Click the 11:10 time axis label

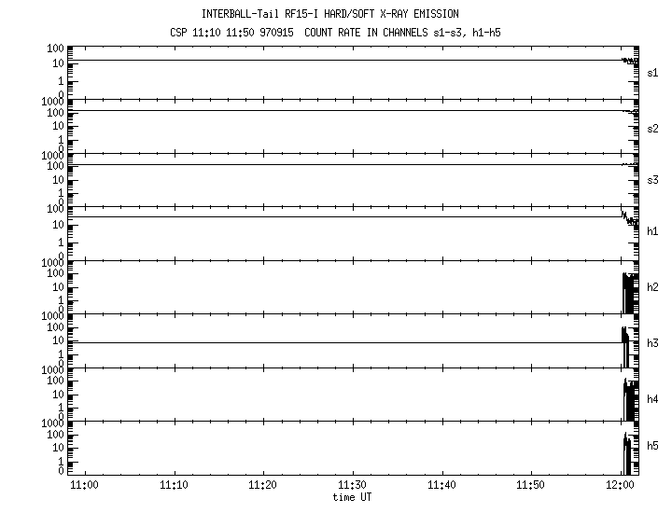[174, 485]
